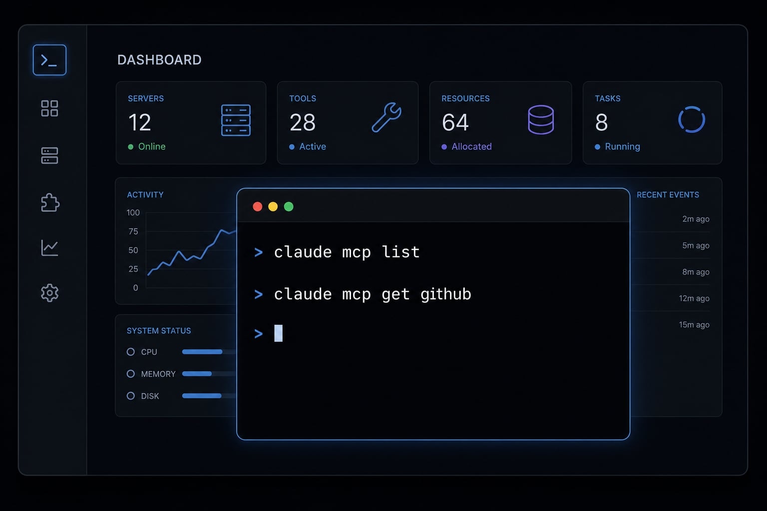
Task: Click the TASKS card label
Action: tap(608, 98)
